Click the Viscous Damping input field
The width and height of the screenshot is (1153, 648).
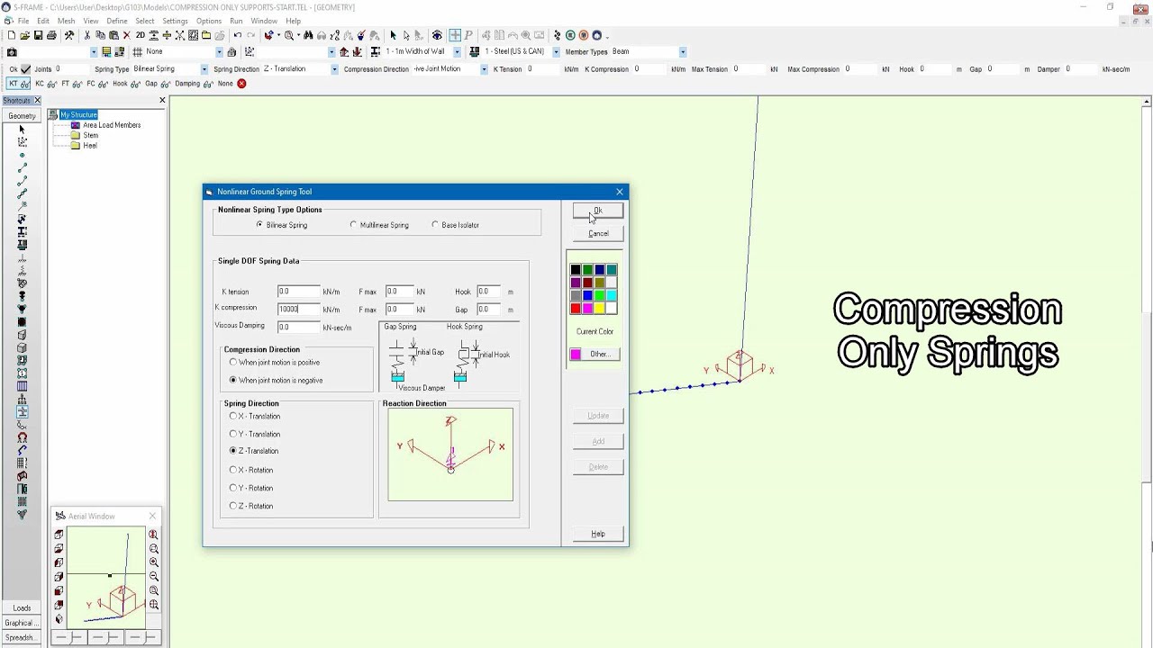(298, 327)
